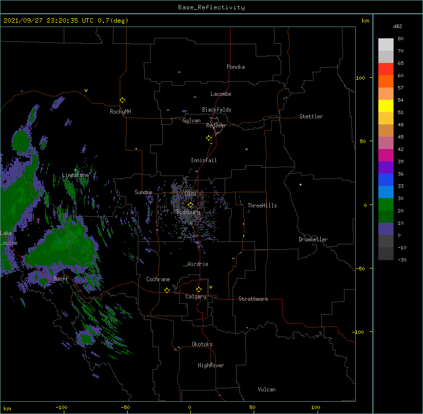The width and height of the screenshot is (423, 414).
Task: Select the 54 dBZ yellow legend swatch
Action: click(x=386, y=106)
